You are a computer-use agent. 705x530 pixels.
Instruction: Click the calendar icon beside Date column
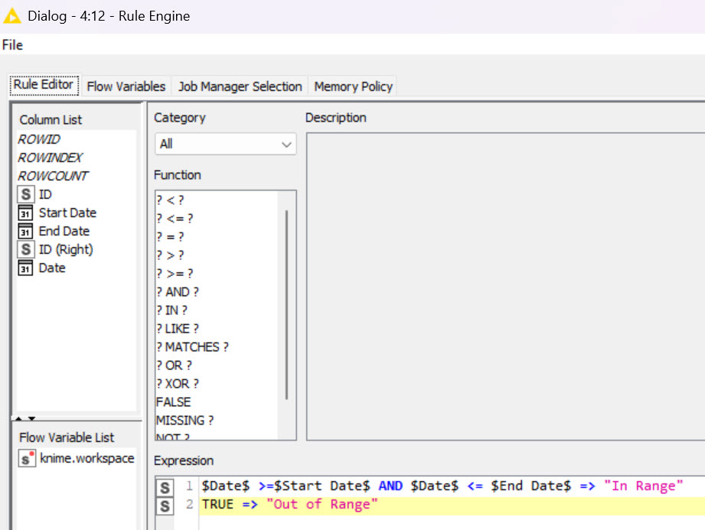click(26, 268)
